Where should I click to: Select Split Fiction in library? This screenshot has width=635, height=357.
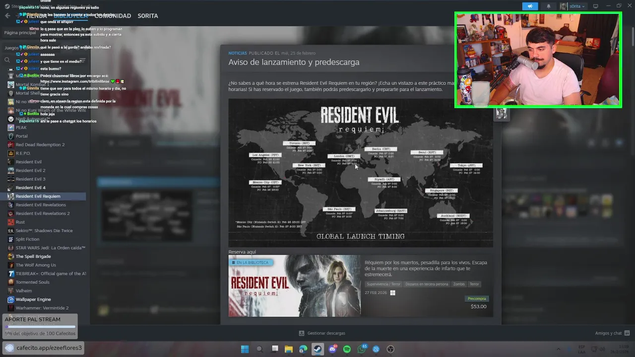(27, 239)
